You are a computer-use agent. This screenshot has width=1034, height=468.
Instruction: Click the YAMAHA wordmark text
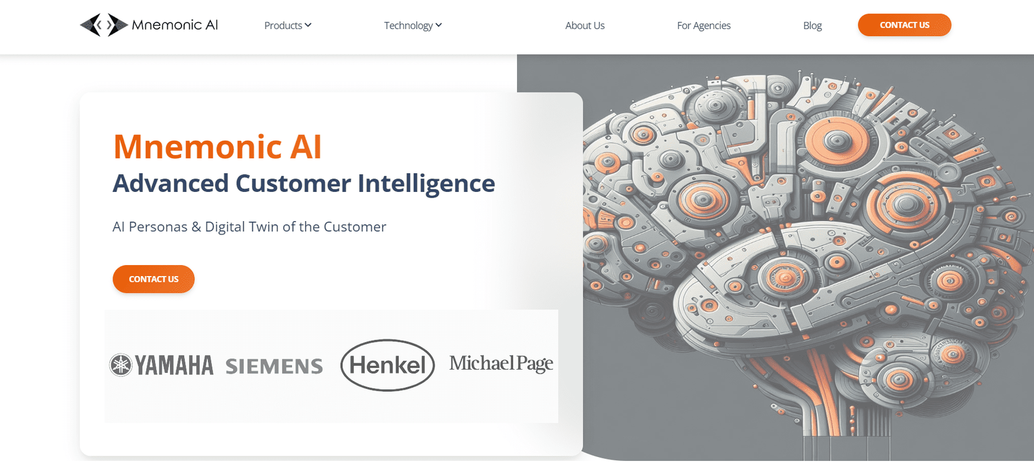[x=174, y=366]
